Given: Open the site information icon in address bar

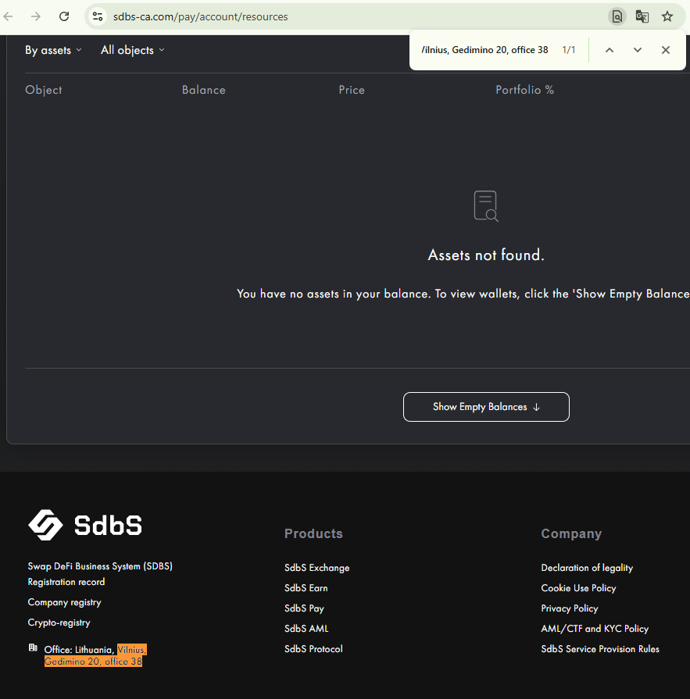Looking at the screenshot, I should tap(98, 16).
